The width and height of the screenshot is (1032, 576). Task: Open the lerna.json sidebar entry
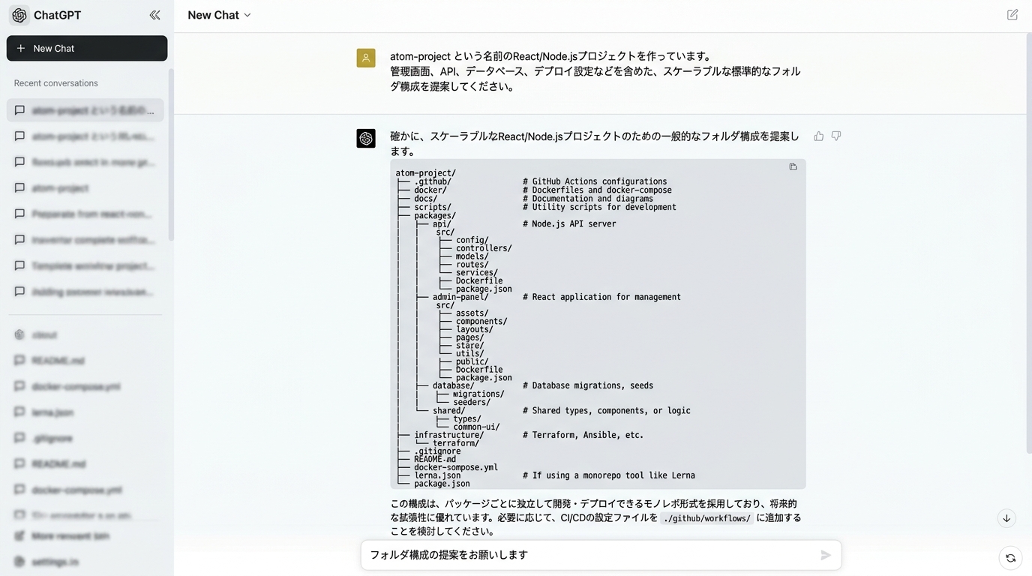[x=52, y=412]
